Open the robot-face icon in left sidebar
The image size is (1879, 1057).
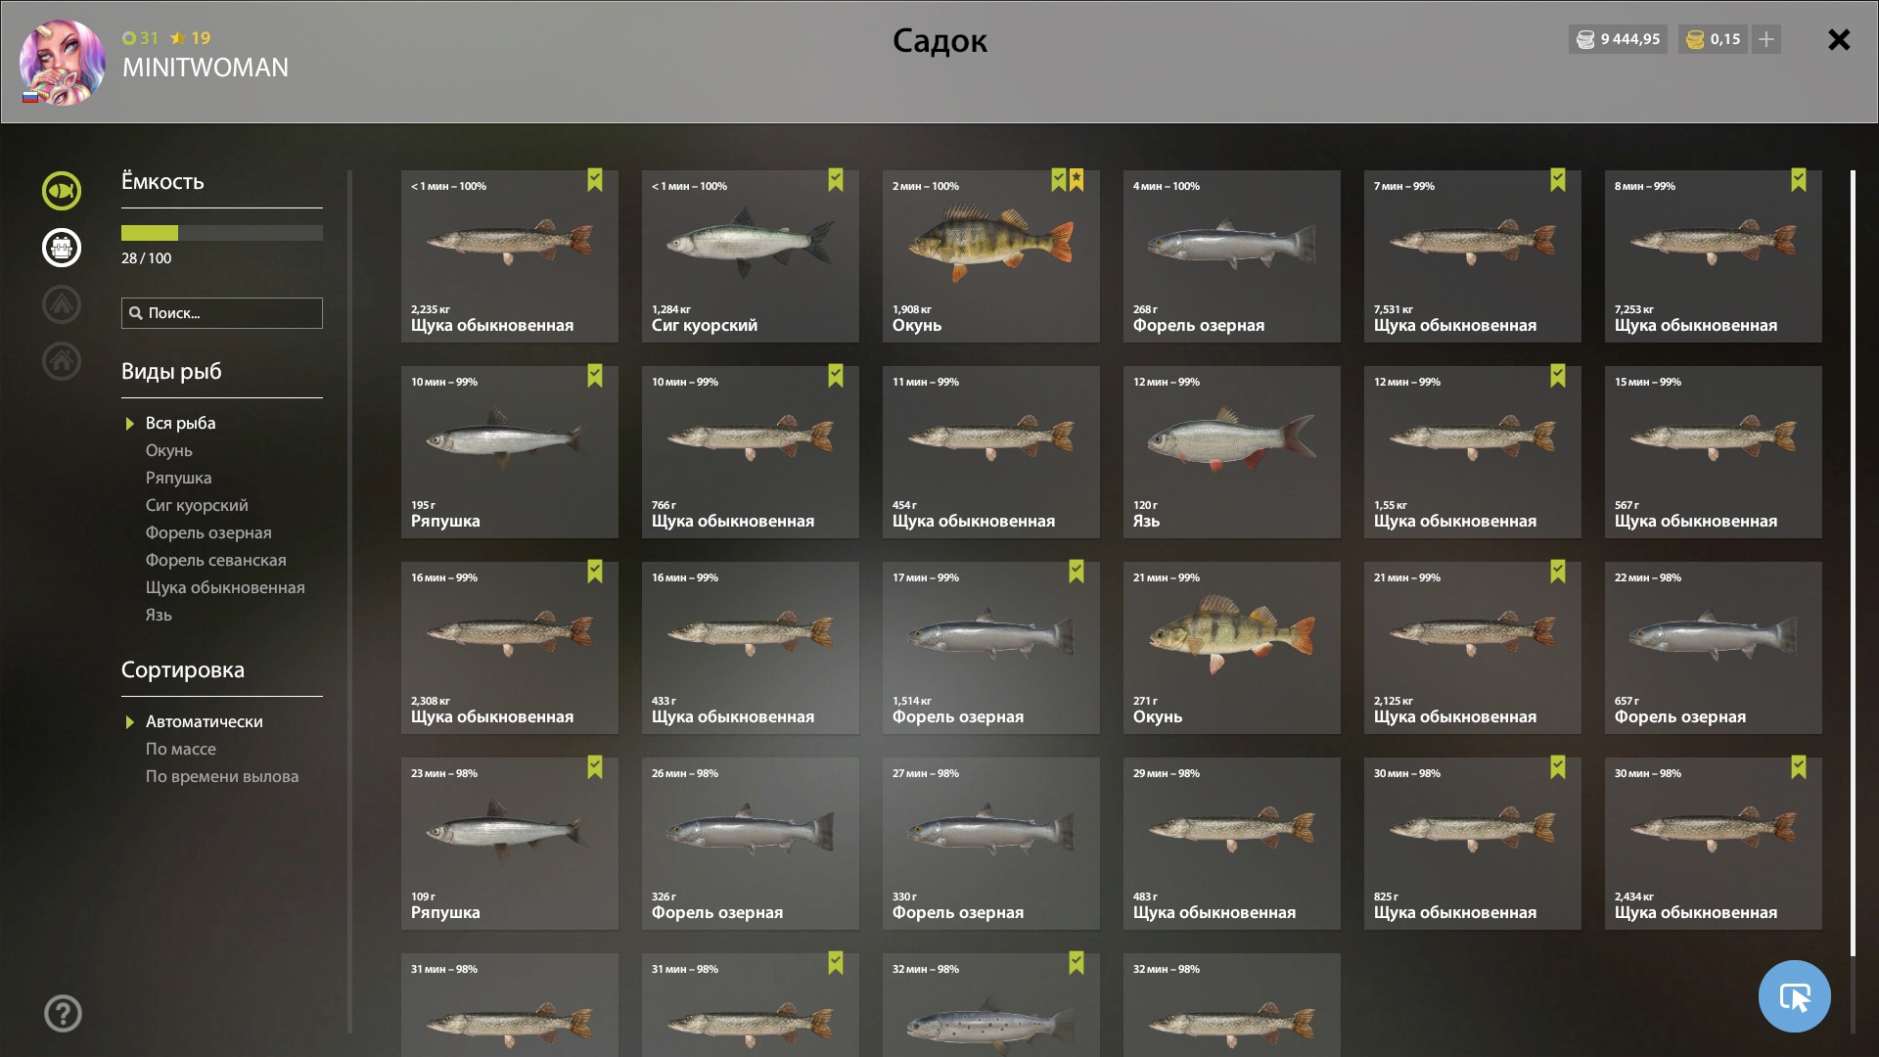point(62,248)
